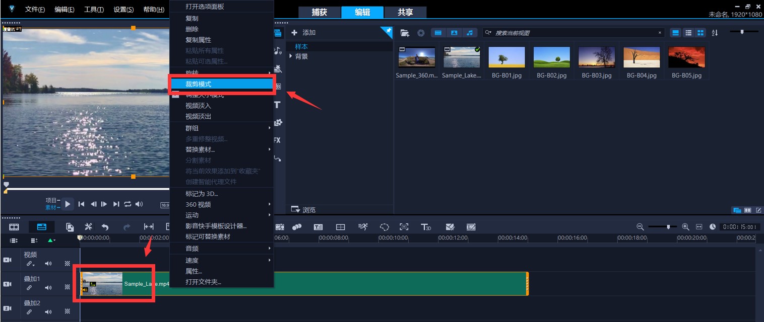
Task: Switch to storyboard view
Action: pos(14,227)
